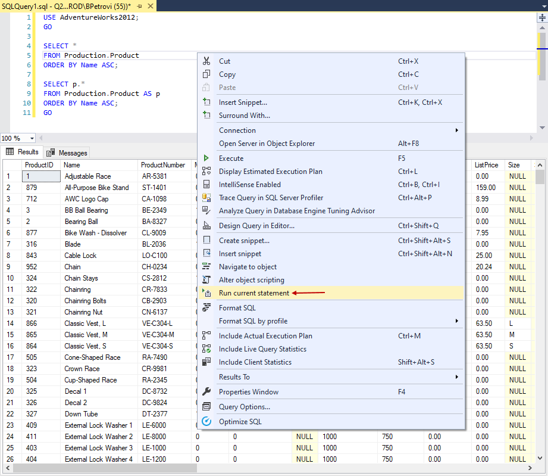Viewport: 548px width, 476px height.
Task: Choose Open Server in Object Explorer
Action: pyautogui.click(x=331, y=144)
